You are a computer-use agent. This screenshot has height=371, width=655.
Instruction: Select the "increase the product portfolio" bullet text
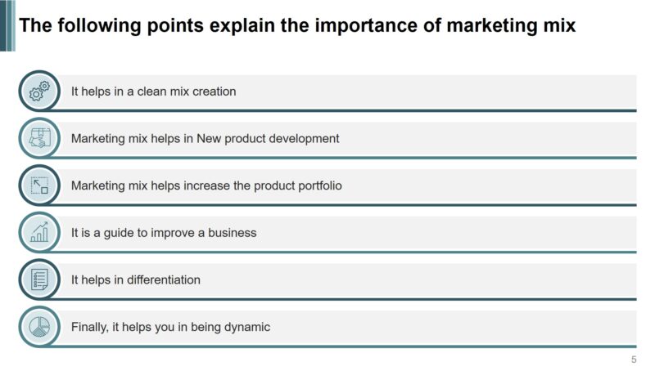pyautogui.click(x=206, y=185)
